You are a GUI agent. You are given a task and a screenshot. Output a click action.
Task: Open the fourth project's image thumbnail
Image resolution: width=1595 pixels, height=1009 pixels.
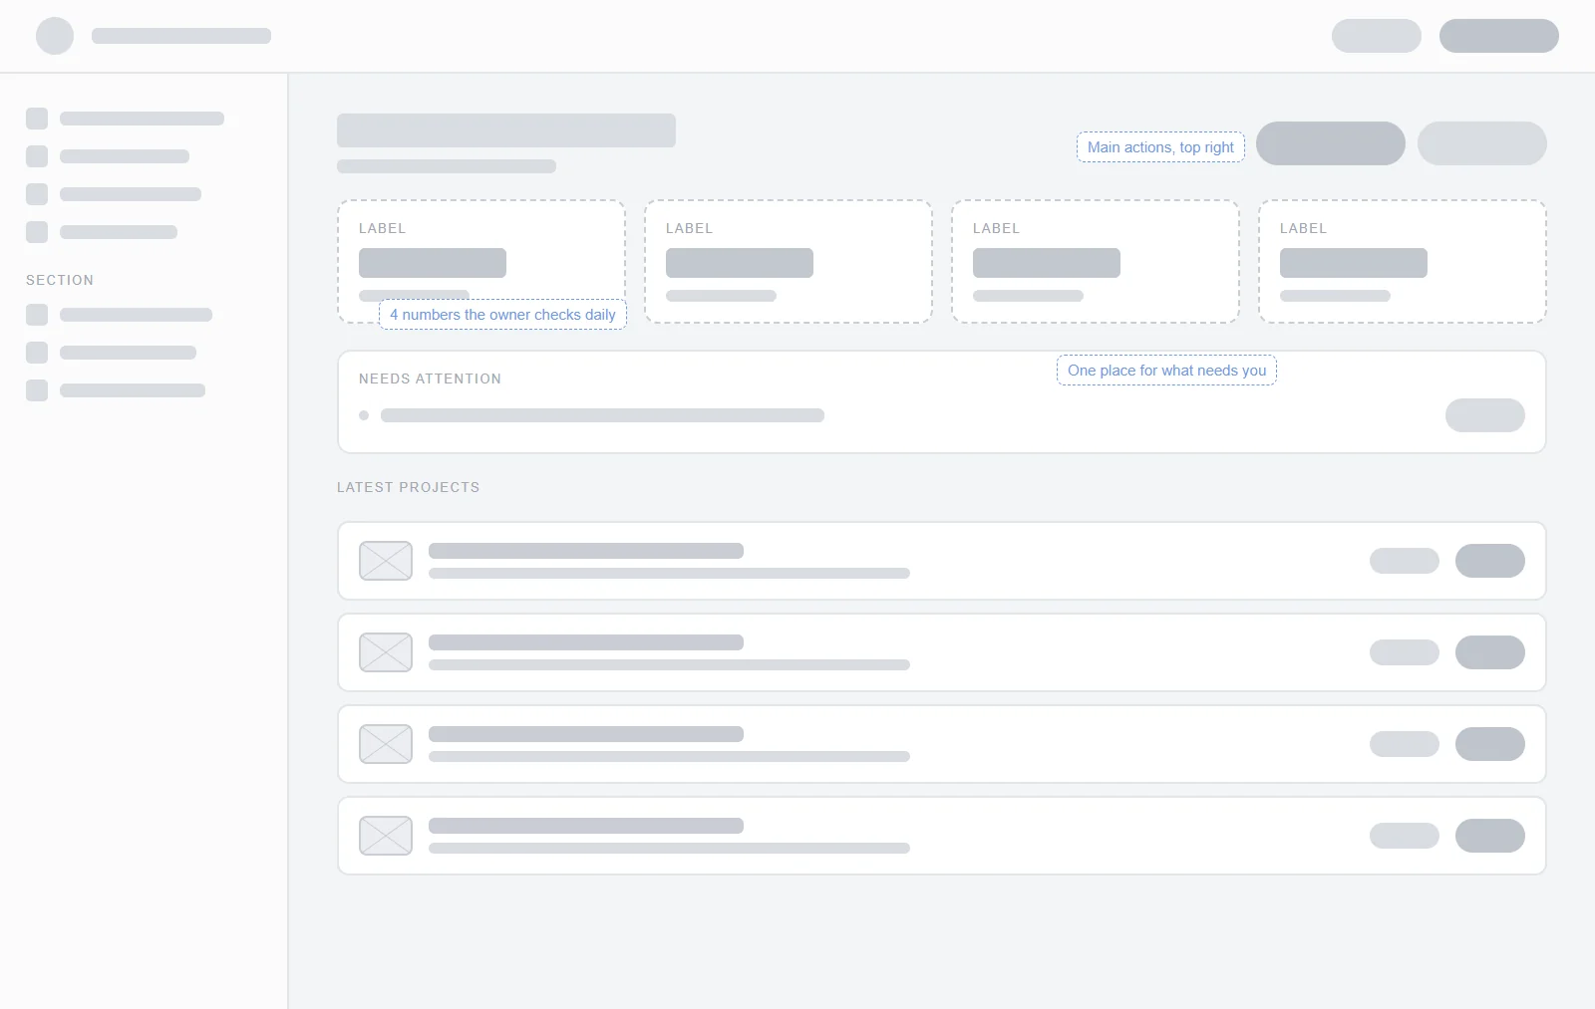(x=386, y=836)
